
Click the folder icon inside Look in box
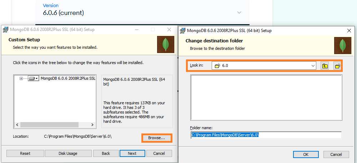pyautogui.click(x=218, y=66)
